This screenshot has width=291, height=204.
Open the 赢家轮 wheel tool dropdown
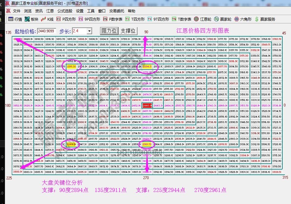221,19
